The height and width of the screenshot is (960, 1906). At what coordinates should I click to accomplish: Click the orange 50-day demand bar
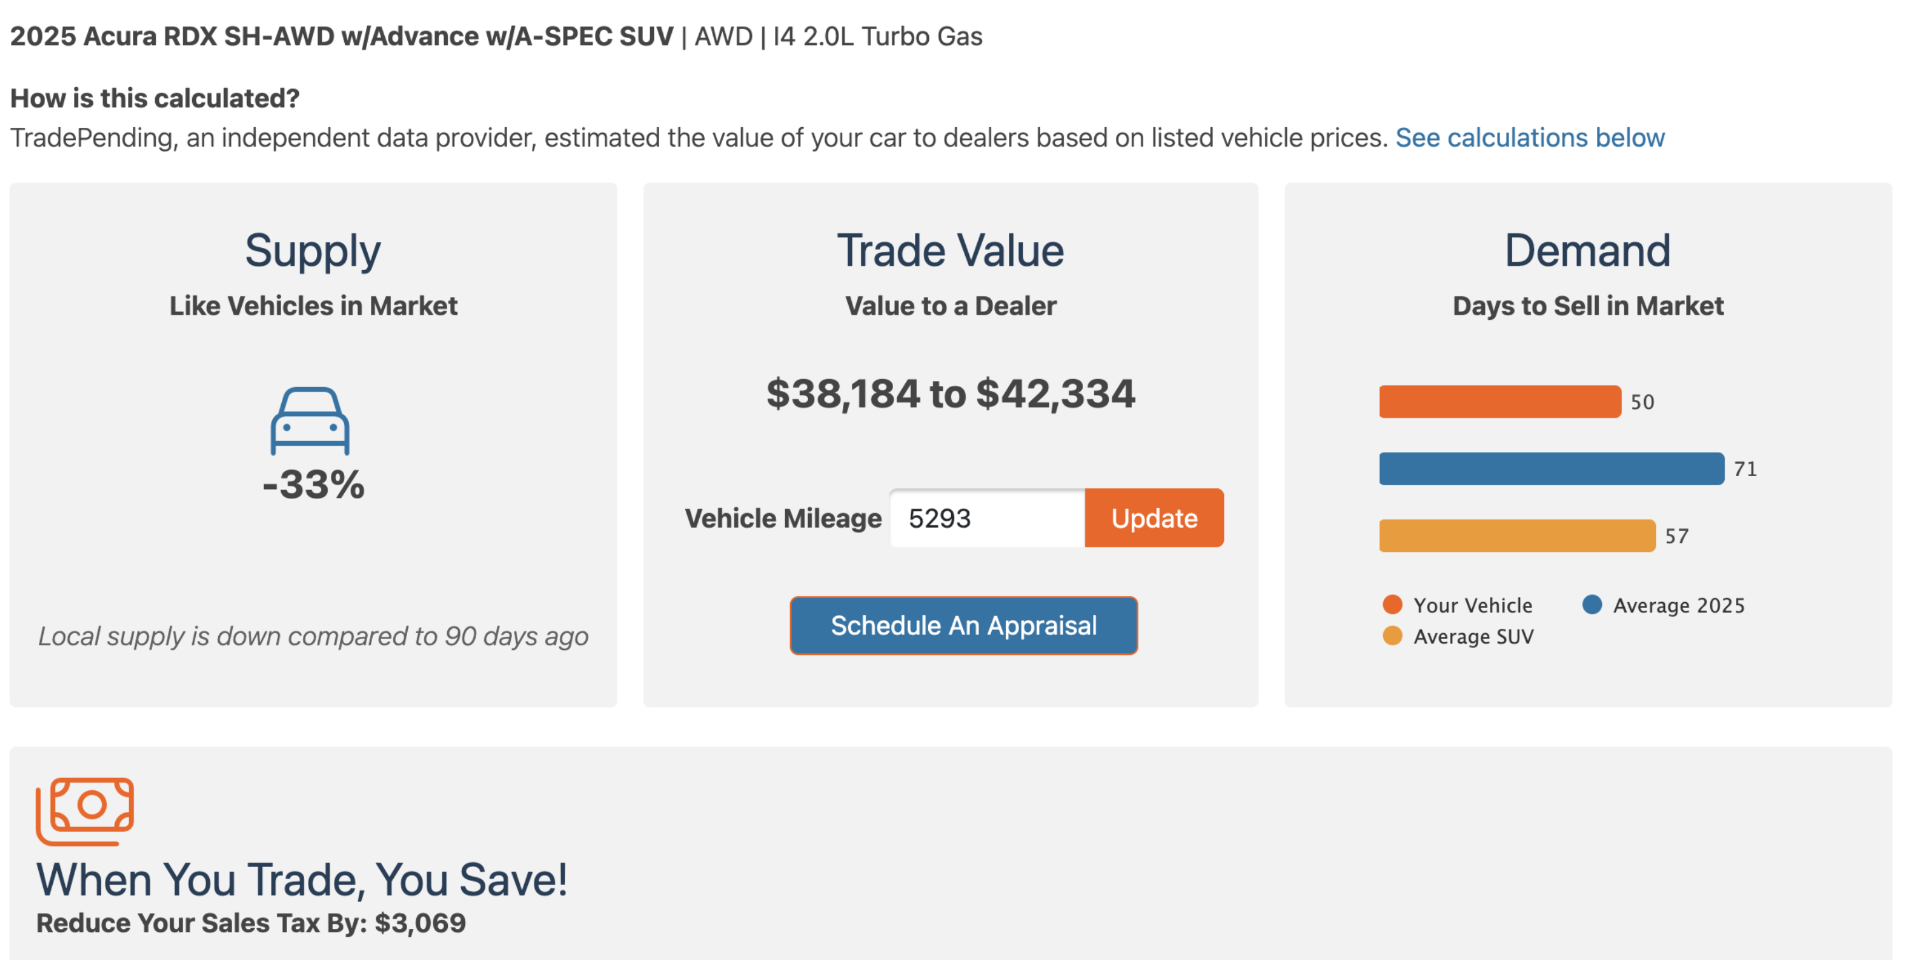tap(1499, 402)
